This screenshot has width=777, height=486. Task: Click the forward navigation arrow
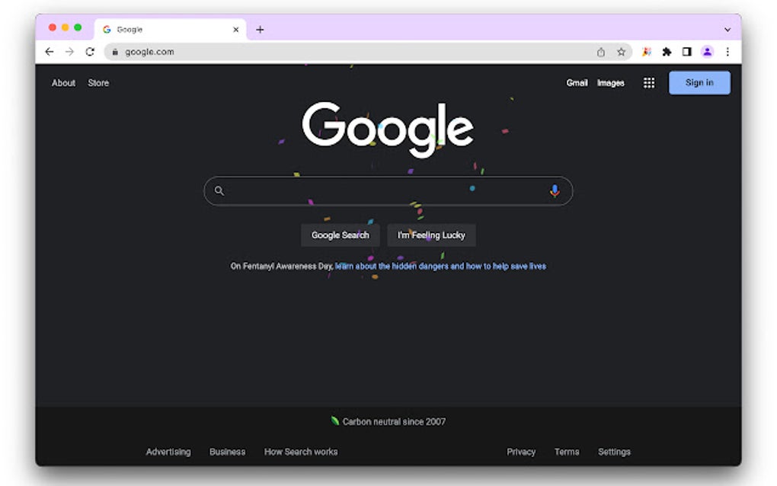coord(69,52)
